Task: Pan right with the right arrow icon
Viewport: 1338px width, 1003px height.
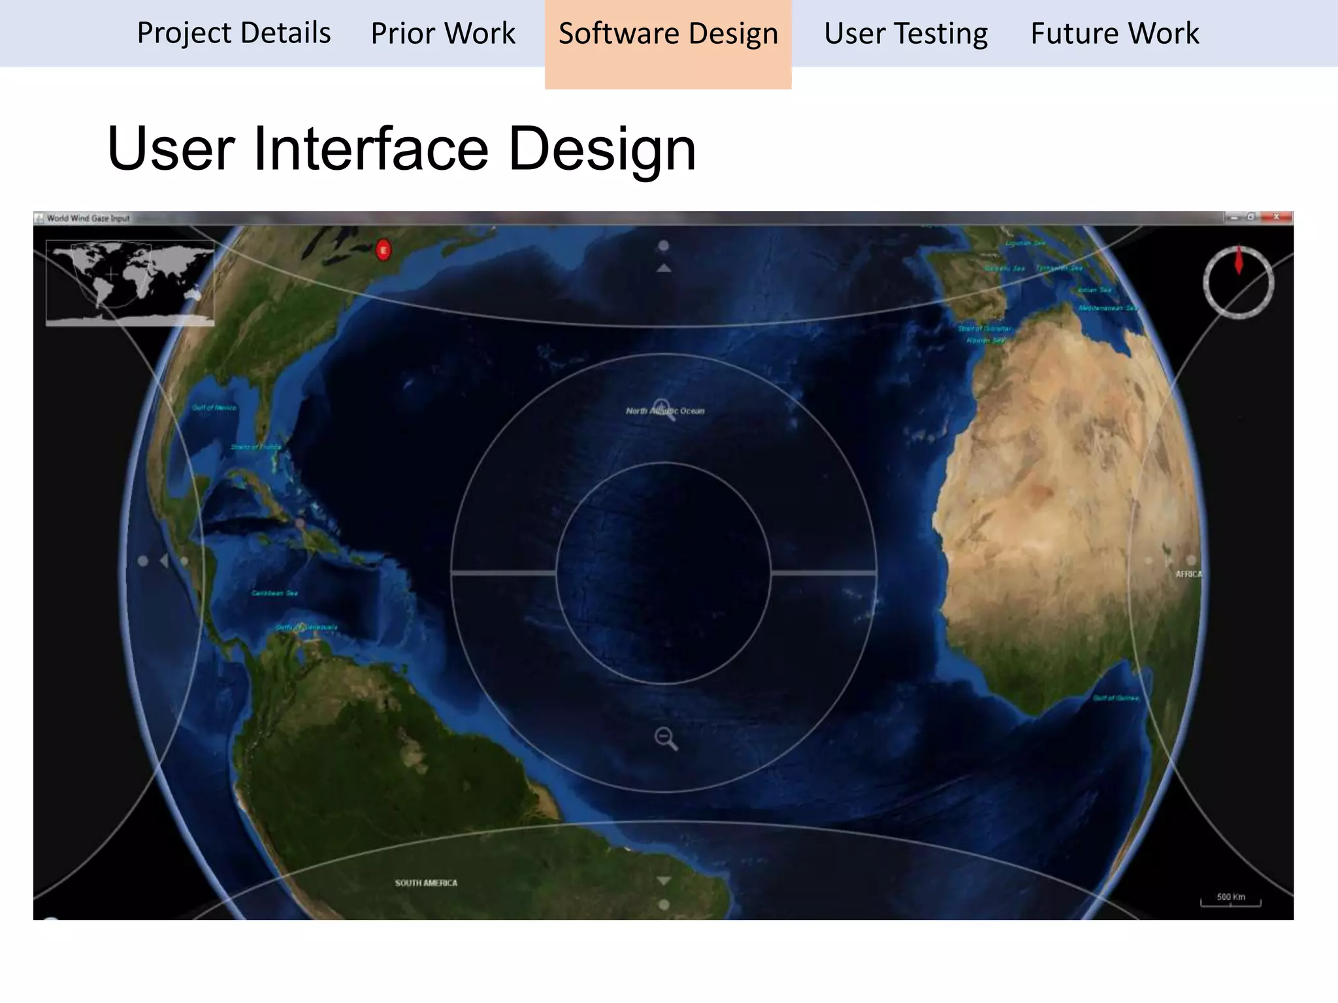Action: pos(1169,560)
